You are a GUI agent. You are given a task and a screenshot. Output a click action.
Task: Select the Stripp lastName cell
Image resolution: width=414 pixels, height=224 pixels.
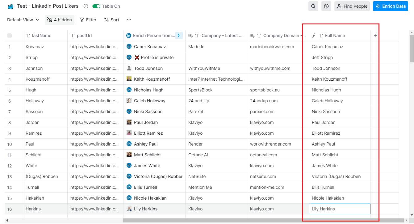tap(46, 57)
